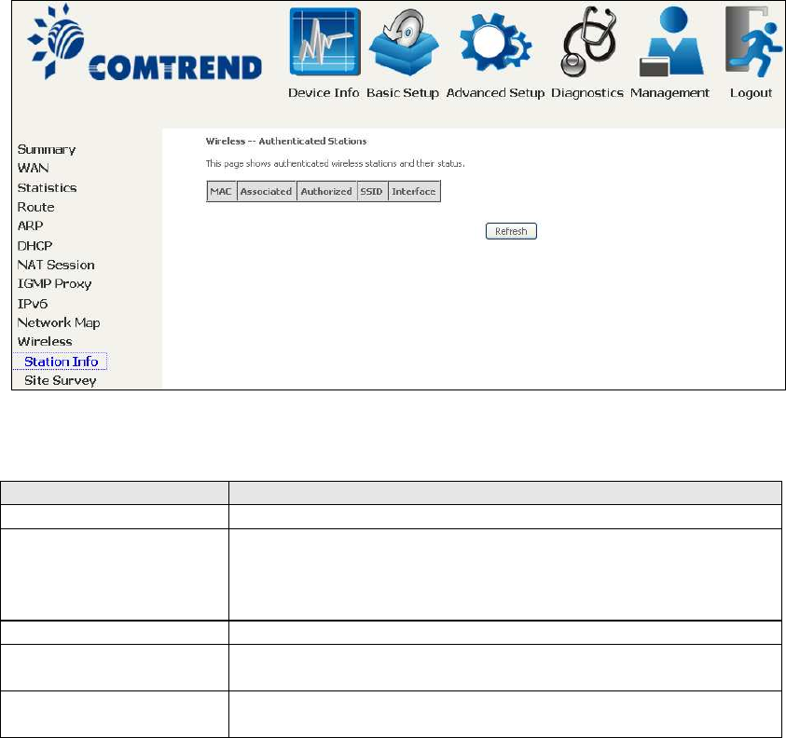This screenshot has height=738, width=786.
Task: Open the IGMP Proxy page
Action: 55,283
